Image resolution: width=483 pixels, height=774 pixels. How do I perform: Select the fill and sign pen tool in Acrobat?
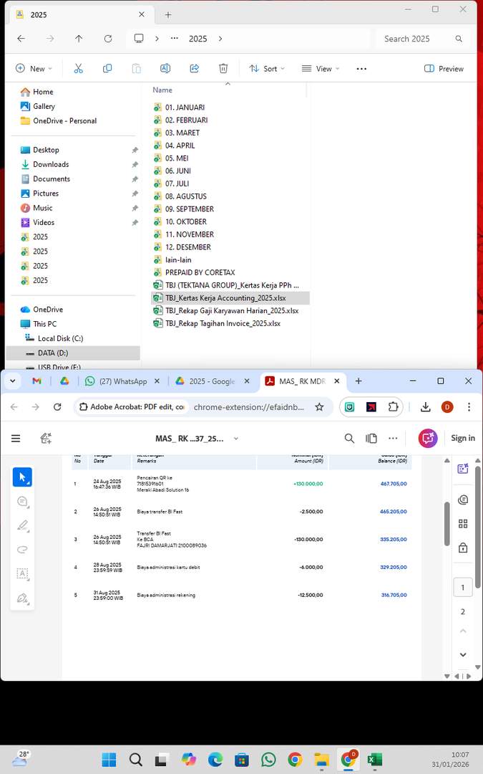coord(22,598)
